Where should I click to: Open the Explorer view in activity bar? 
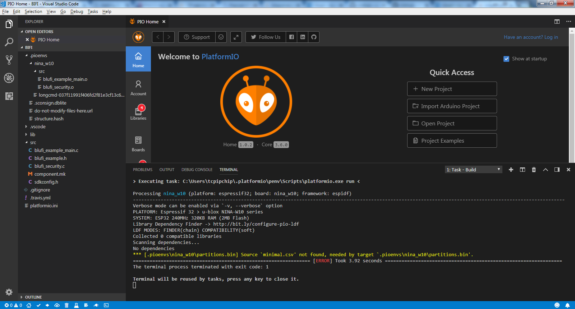[x=9, y=24]
